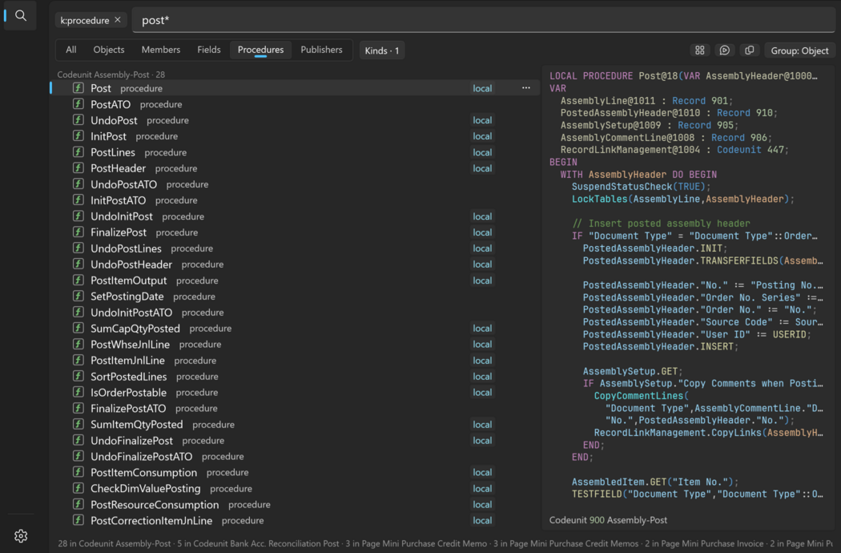Select the UndoFinalizePostATO procedure row
841x553 pixels.
(295, 456)
